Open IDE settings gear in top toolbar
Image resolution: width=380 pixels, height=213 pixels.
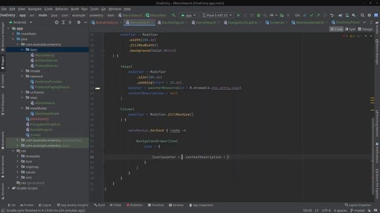(x=369, y=15)
